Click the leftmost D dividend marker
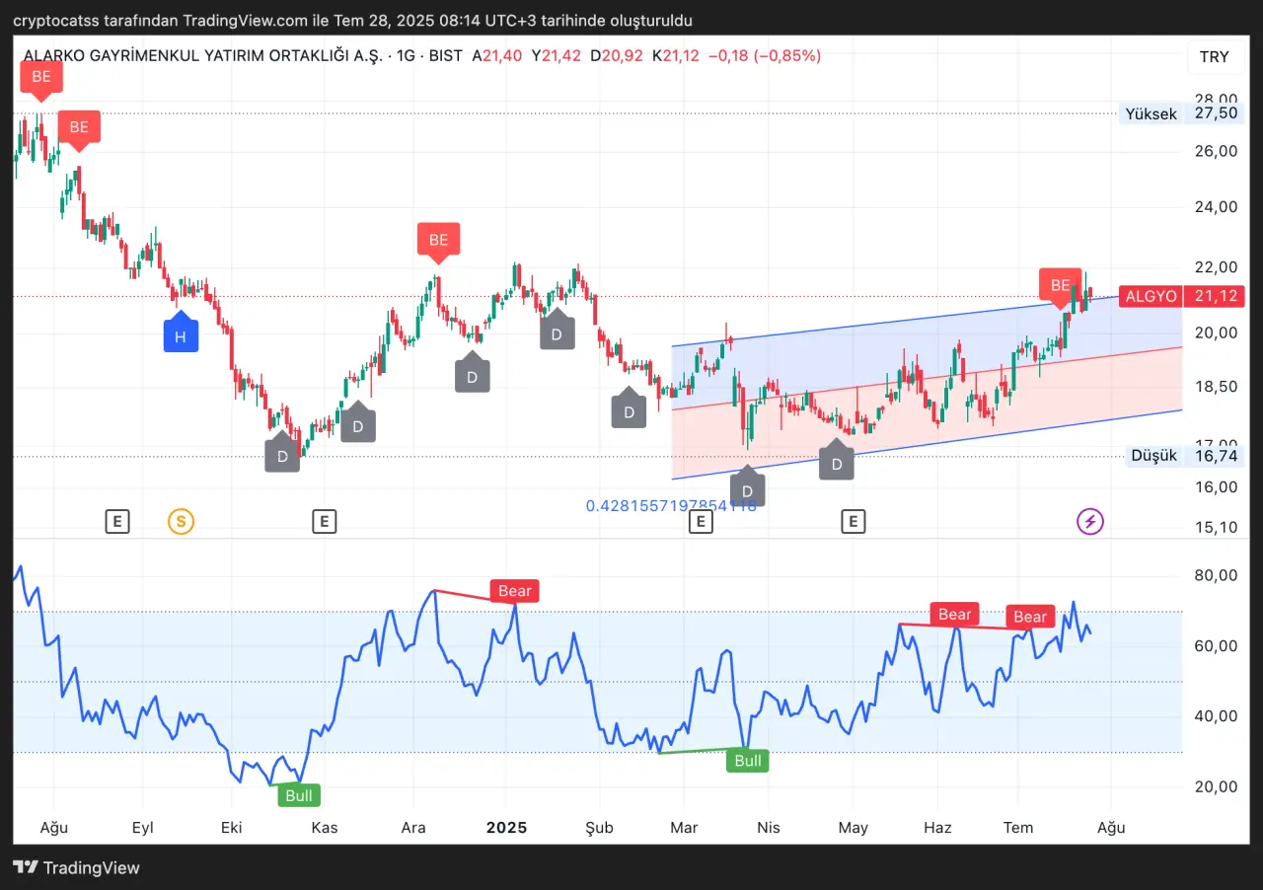 [282, 456]
